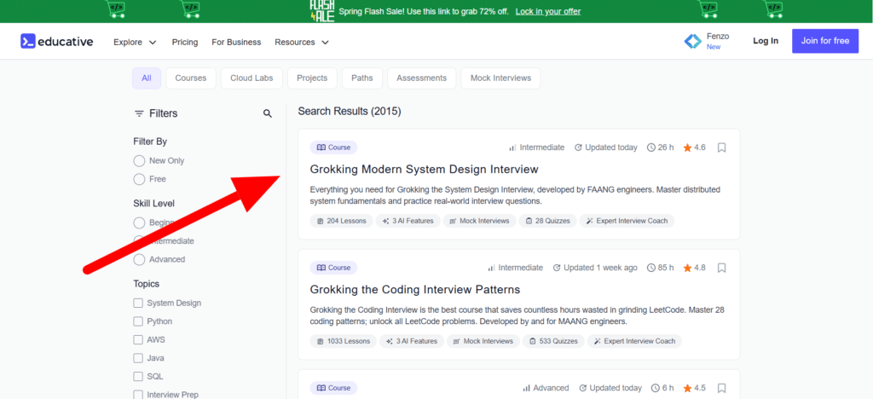Check the Java topic
Screen dimensions: 873x399
click(138, 358)
